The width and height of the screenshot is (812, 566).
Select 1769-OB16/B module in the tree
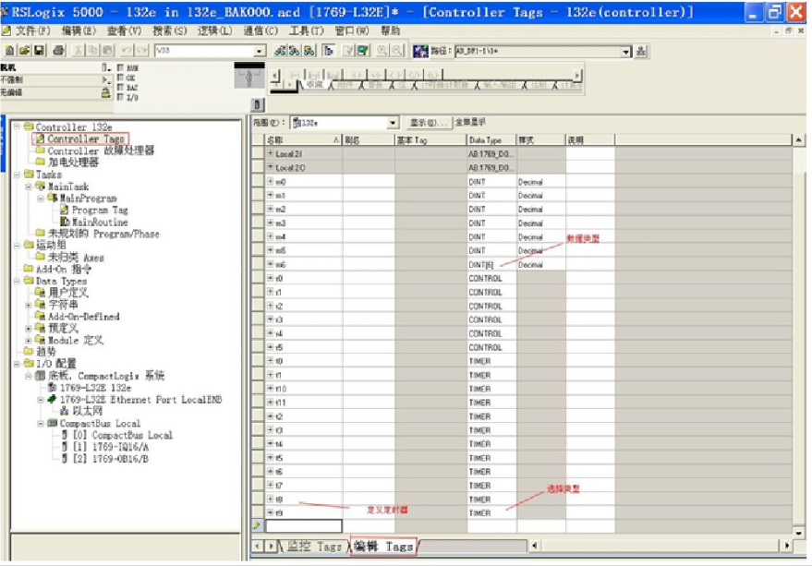110,459
